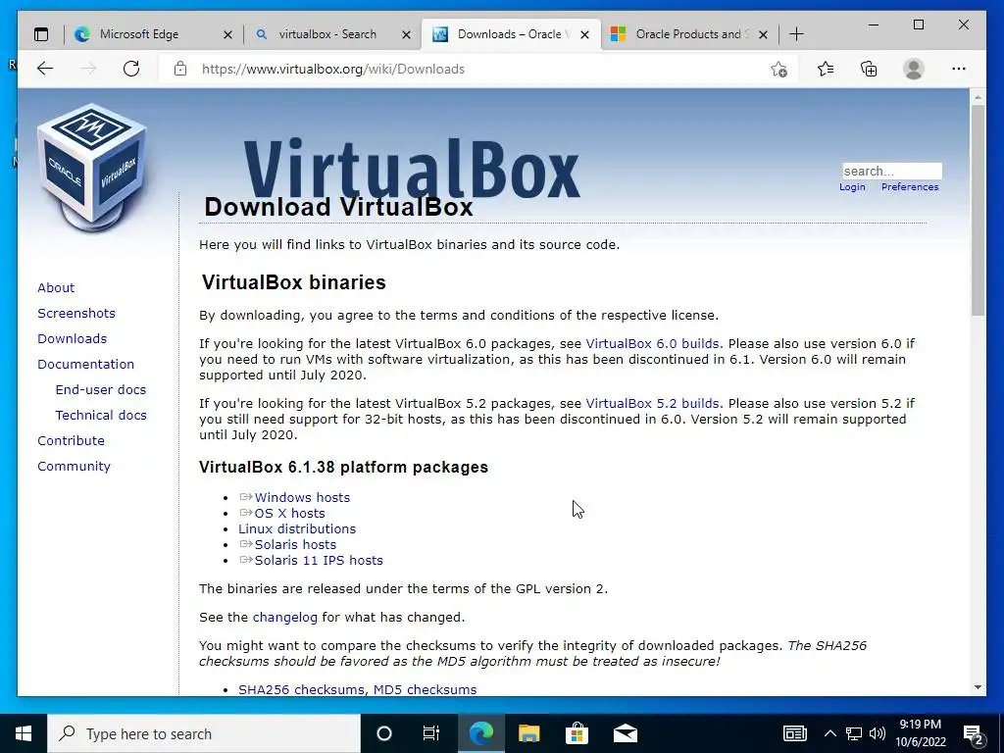The image size is (1004, 753).
Task: Open the changelog link
Action: (285, 618)
